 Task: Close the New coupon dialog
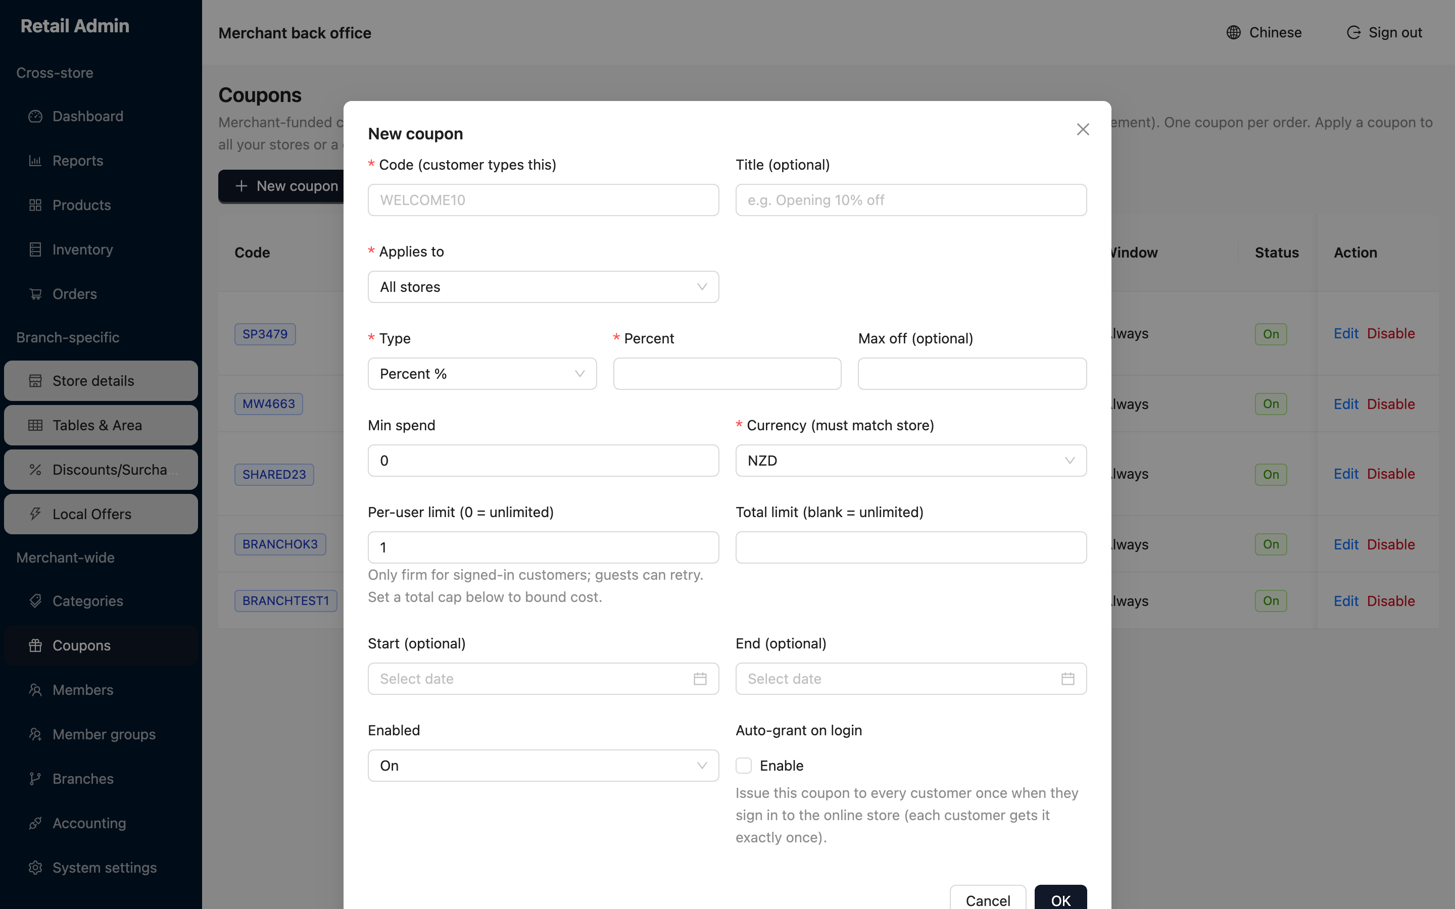click(x=1083, y=129)
